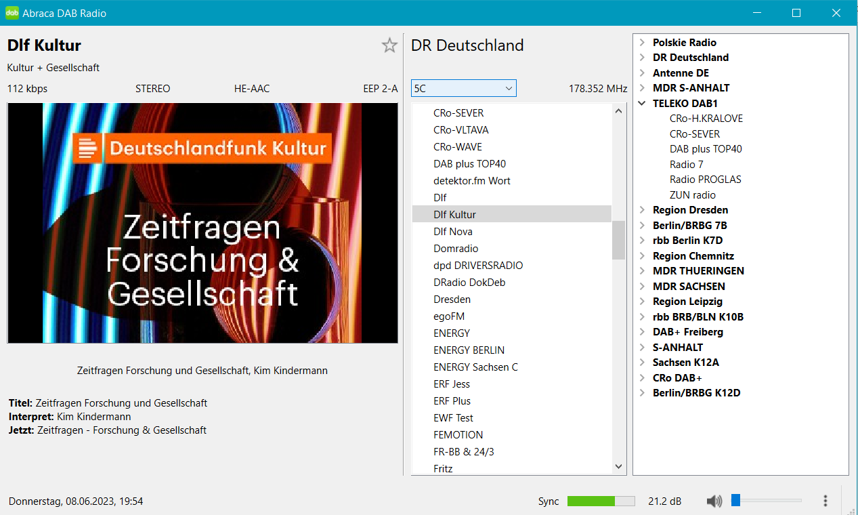Tune to detektor.fm Wort
Screen dimensions: 858x515
(x=472, y=181)
